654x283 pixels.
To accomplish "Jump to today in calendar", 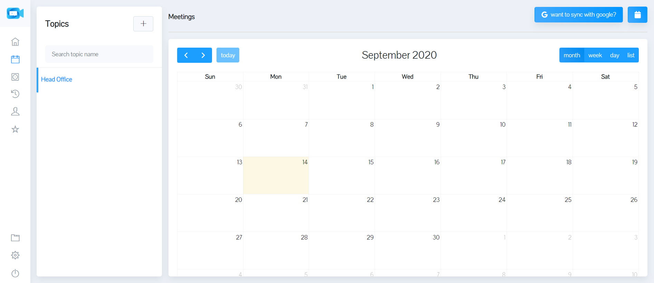I will click(228, 55).
